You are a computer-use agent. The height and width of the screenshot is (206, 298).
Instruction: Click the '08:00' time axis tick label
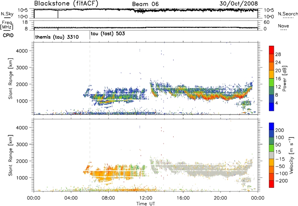pyautogui.click(x=108, y=198)
